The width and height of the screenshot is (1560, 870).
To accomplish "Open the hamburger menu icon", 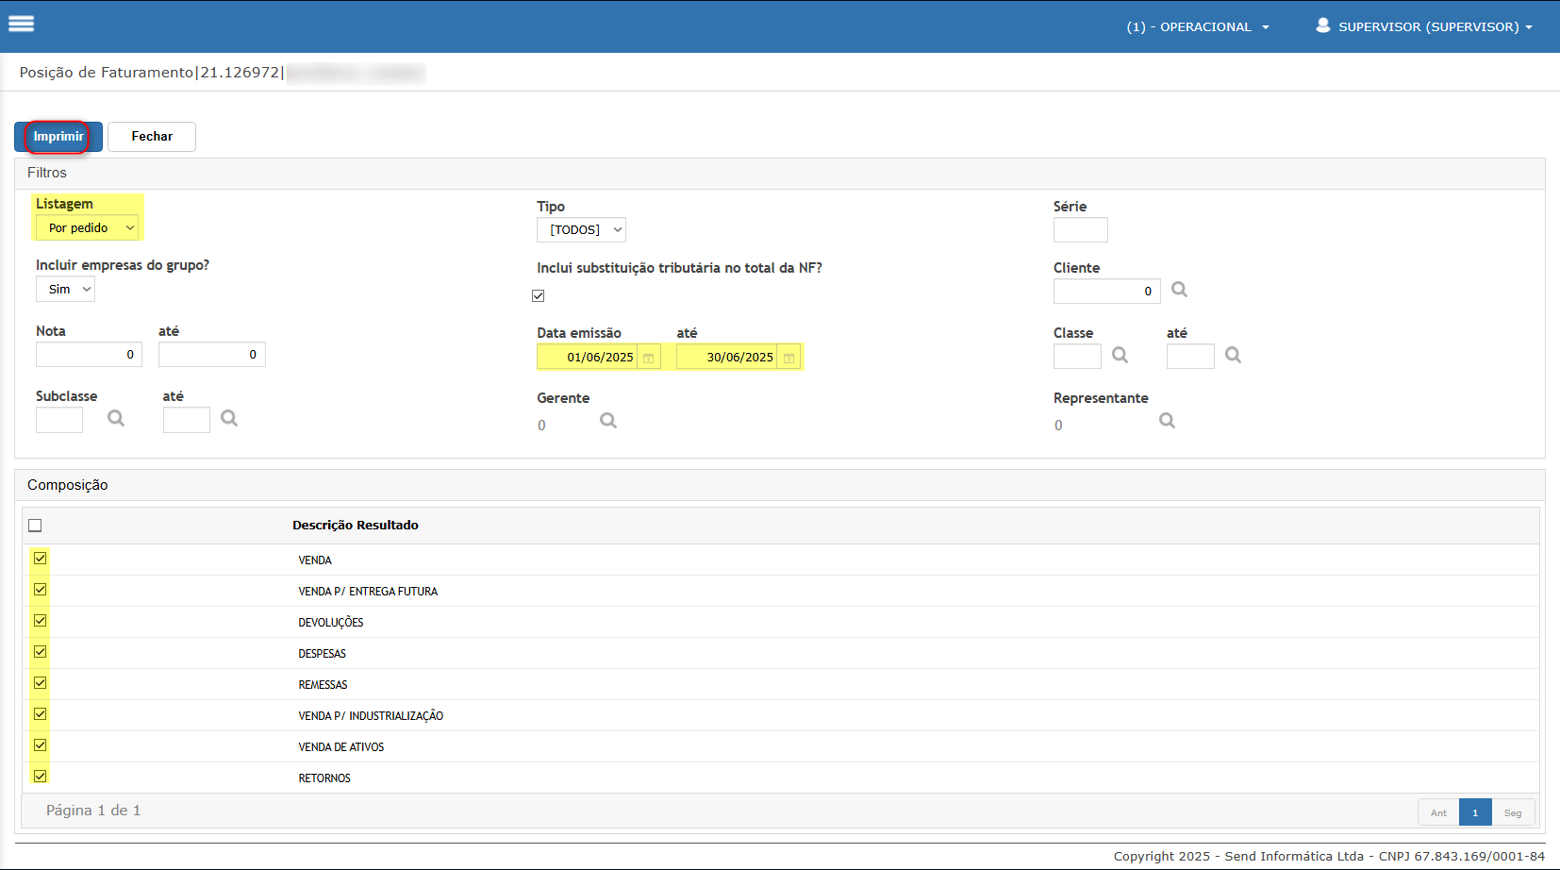I will [21, 25].
